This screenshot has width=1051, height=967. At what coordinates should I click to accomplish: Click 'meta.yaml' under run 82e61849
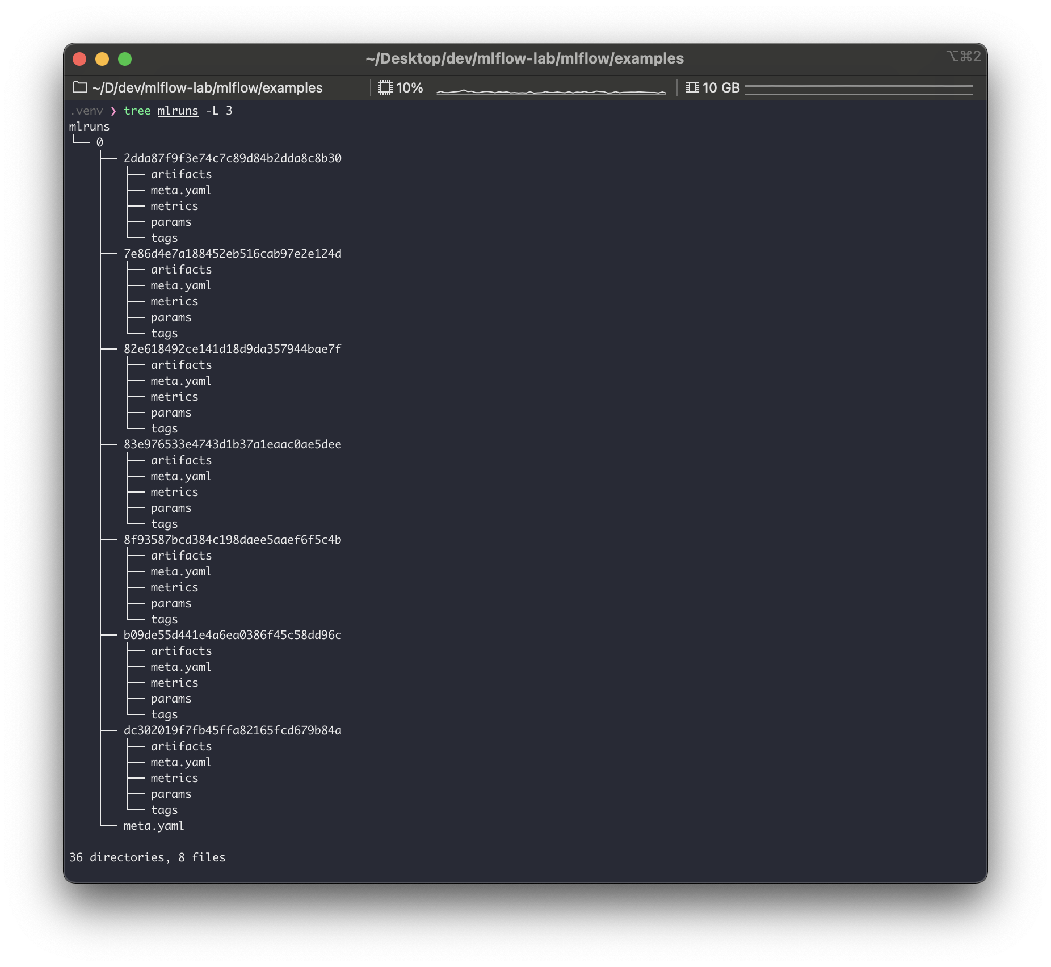coord(181,381)
